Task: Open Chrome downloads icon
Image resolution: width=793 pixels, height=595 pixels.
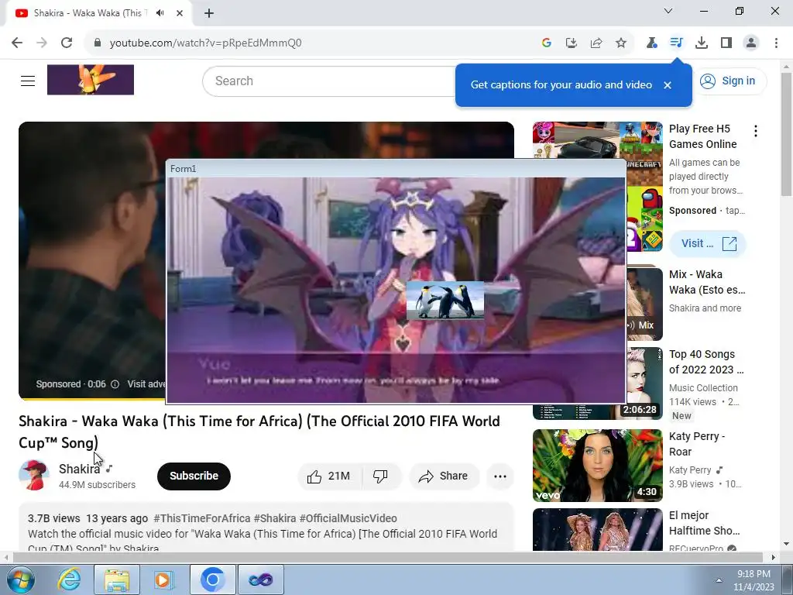Action: click(x=702, y=43)
